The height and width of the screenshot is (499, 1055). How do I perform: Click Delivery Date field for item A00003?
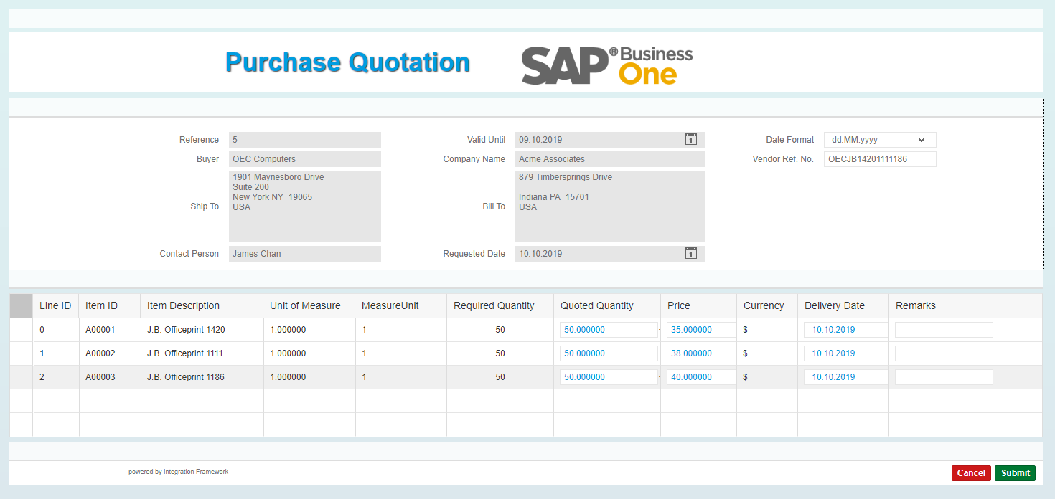[x=845, y=377]
